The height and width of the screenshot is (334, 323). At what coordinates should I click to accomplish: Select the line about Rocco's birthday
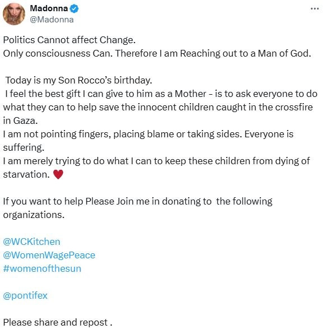[79, 80]
